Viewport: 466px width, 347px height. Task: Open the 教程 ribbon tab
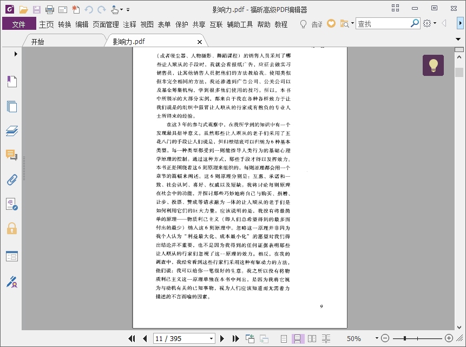click(281, 24)
